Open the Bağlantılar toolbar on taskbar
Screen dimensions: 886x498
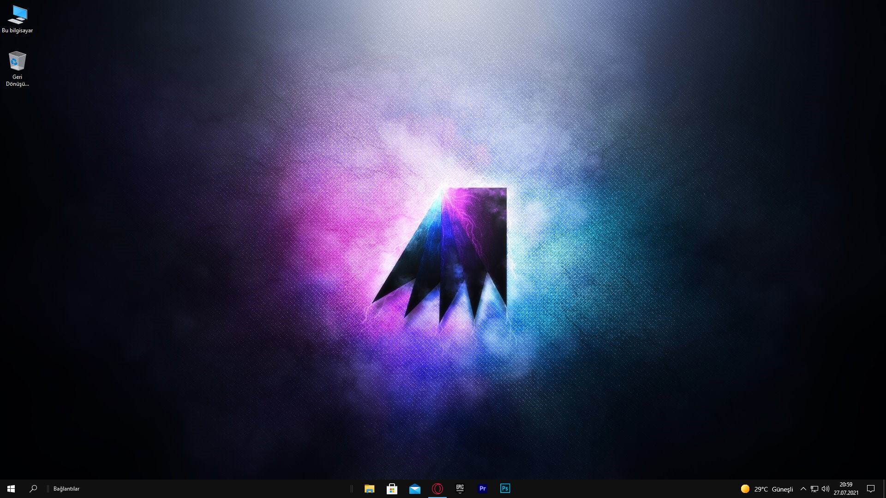tap(66, 489)
